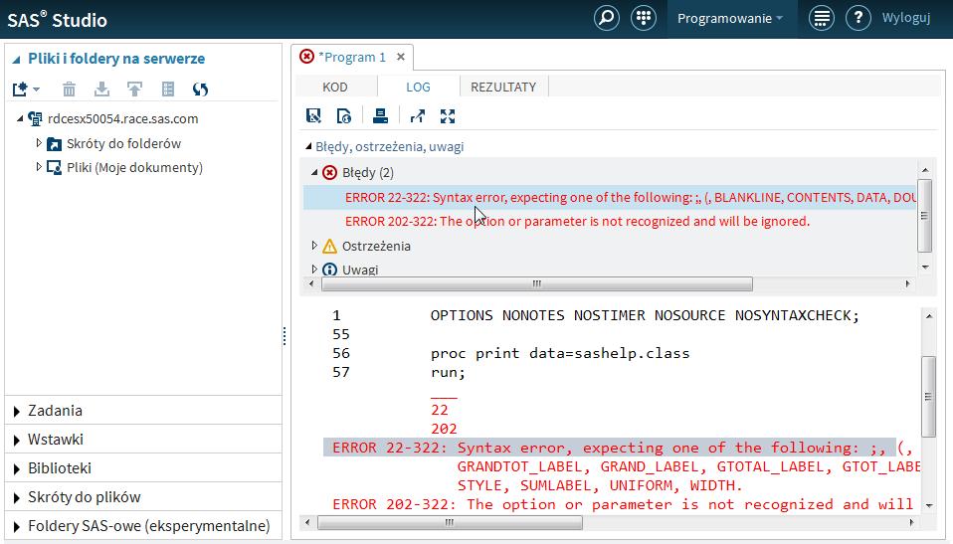Switch to the LOG tab
This screenshot has width=953, height=544.
pyautogui.click(x=418, y=87)
